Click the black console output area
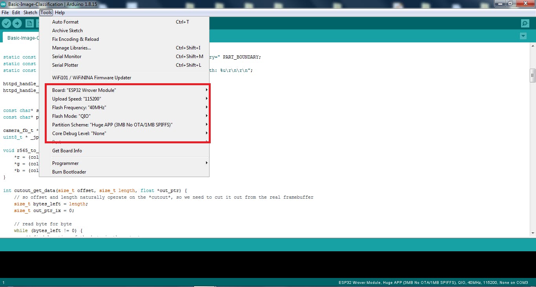Viewport: 536px width, 287px height. click(x=268, y=265)
